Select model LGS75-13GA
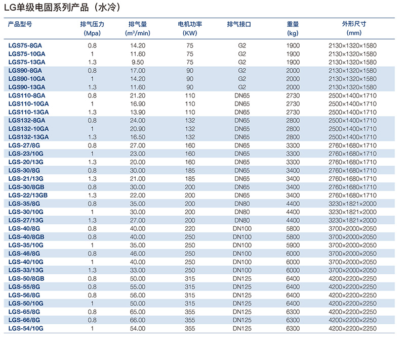 click(x=27, y=62)
